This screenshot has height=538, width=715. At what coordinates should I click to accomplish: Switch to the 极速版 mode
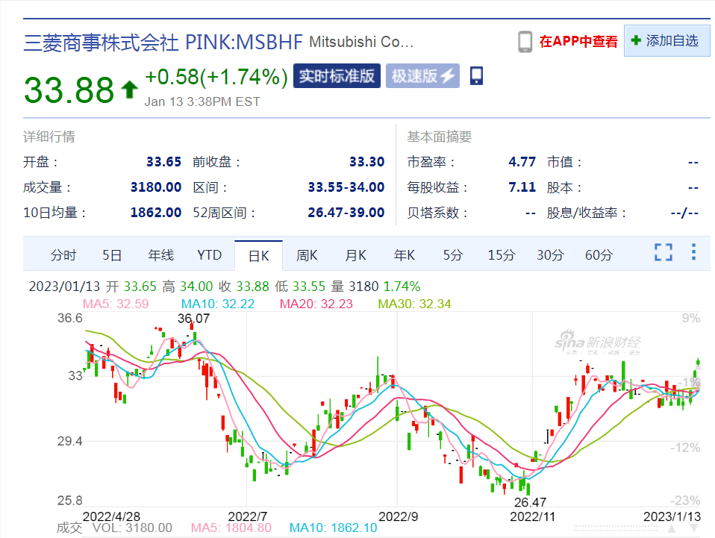point(422,75)
